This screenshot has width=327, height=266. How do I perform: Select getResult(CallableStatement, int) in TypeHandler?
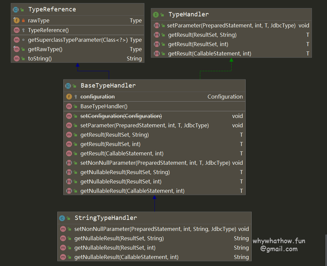click(210, 53)
